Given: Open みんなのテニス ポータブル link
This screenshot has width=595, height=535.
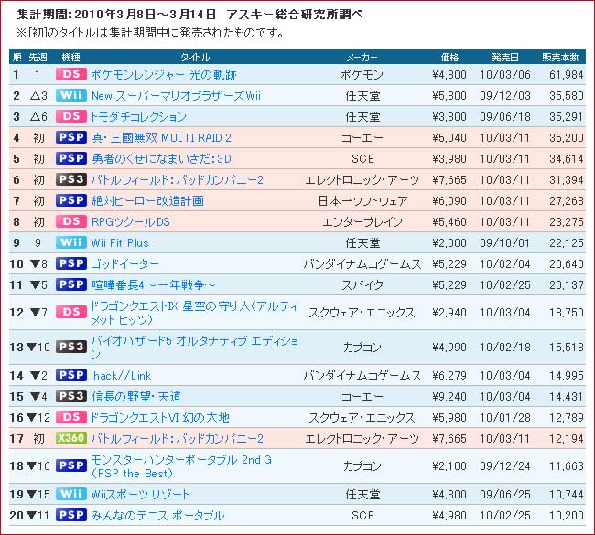Looking at the screenshot, I should tap(157, 516).
